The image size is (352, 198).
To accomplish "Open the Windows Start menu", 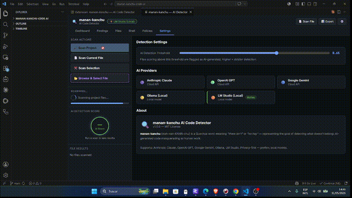I will pos(94,191).
